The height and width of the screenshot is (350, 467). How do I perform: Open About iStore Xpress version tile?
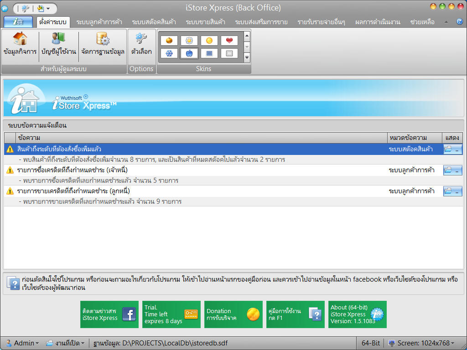(x=358, y=314)
